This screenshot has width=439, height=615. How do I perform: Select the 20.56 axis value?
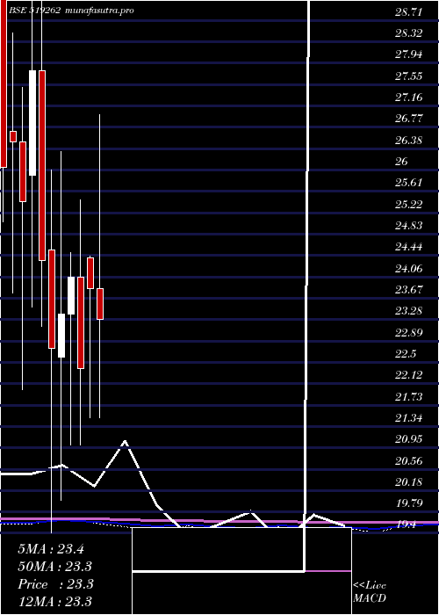pos(408,461)
